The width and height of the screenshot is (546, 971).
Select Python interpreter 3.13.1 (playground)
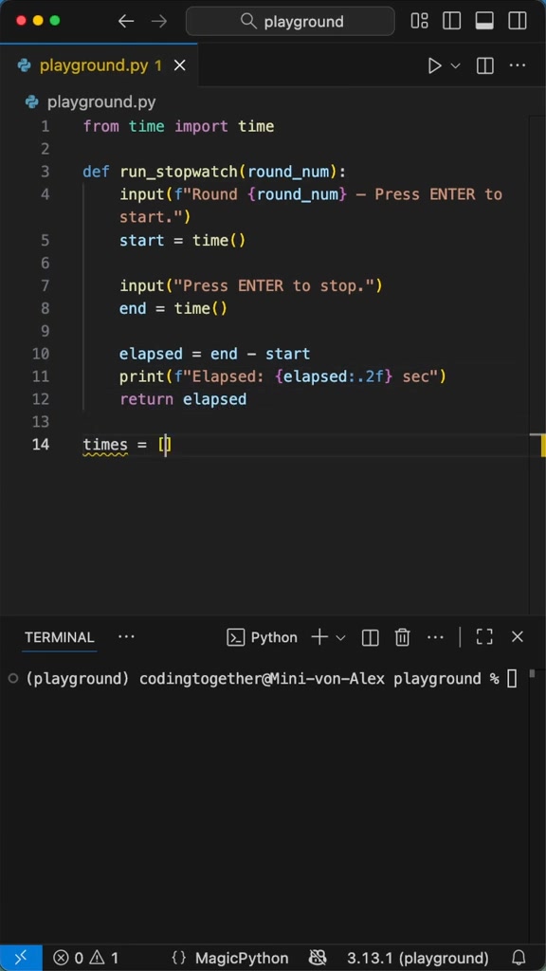pos(418,958)
